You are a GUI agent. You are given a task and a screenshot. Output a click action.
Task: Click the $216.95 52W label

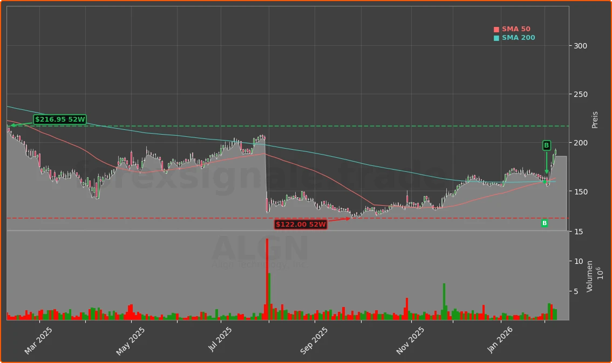[x=59, y=120]
